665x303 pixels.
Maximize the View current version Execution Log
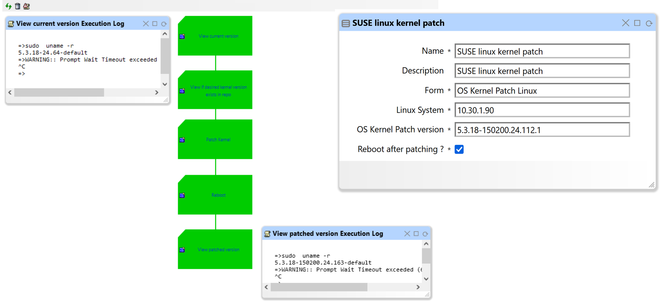click(155, 24)
